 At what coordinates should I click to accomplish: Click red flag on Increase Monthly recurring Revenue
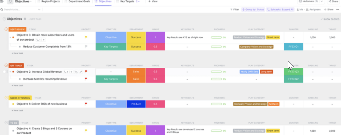click(x=86, y=79)
